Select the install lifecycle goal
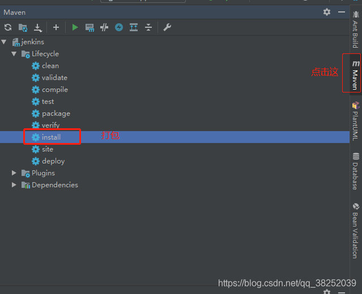Screen dimensions: 362x294 pos(174,137)
